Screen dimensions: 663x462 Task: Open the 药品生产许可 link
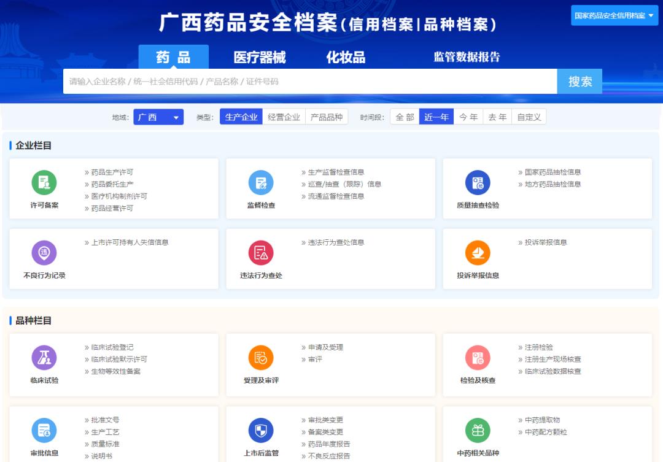112,172
